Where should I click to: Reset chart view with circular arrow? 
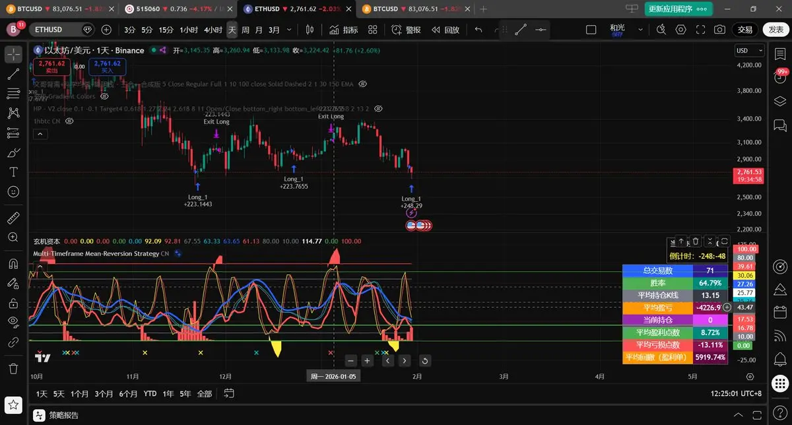point(424,360)
